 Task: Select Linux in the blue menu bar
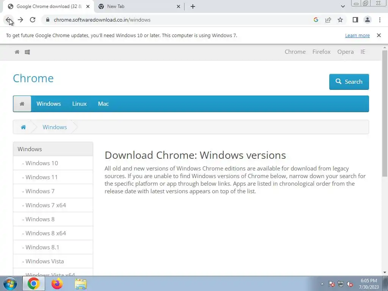80,104
